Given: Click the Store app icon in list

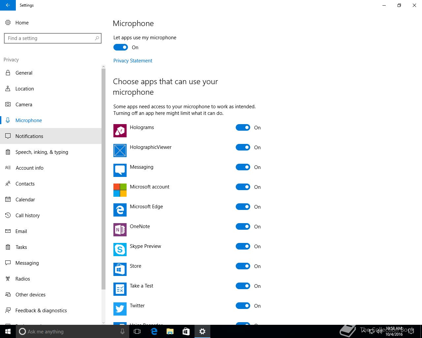Looking at the screenshot, I should (x=120, y=269).
